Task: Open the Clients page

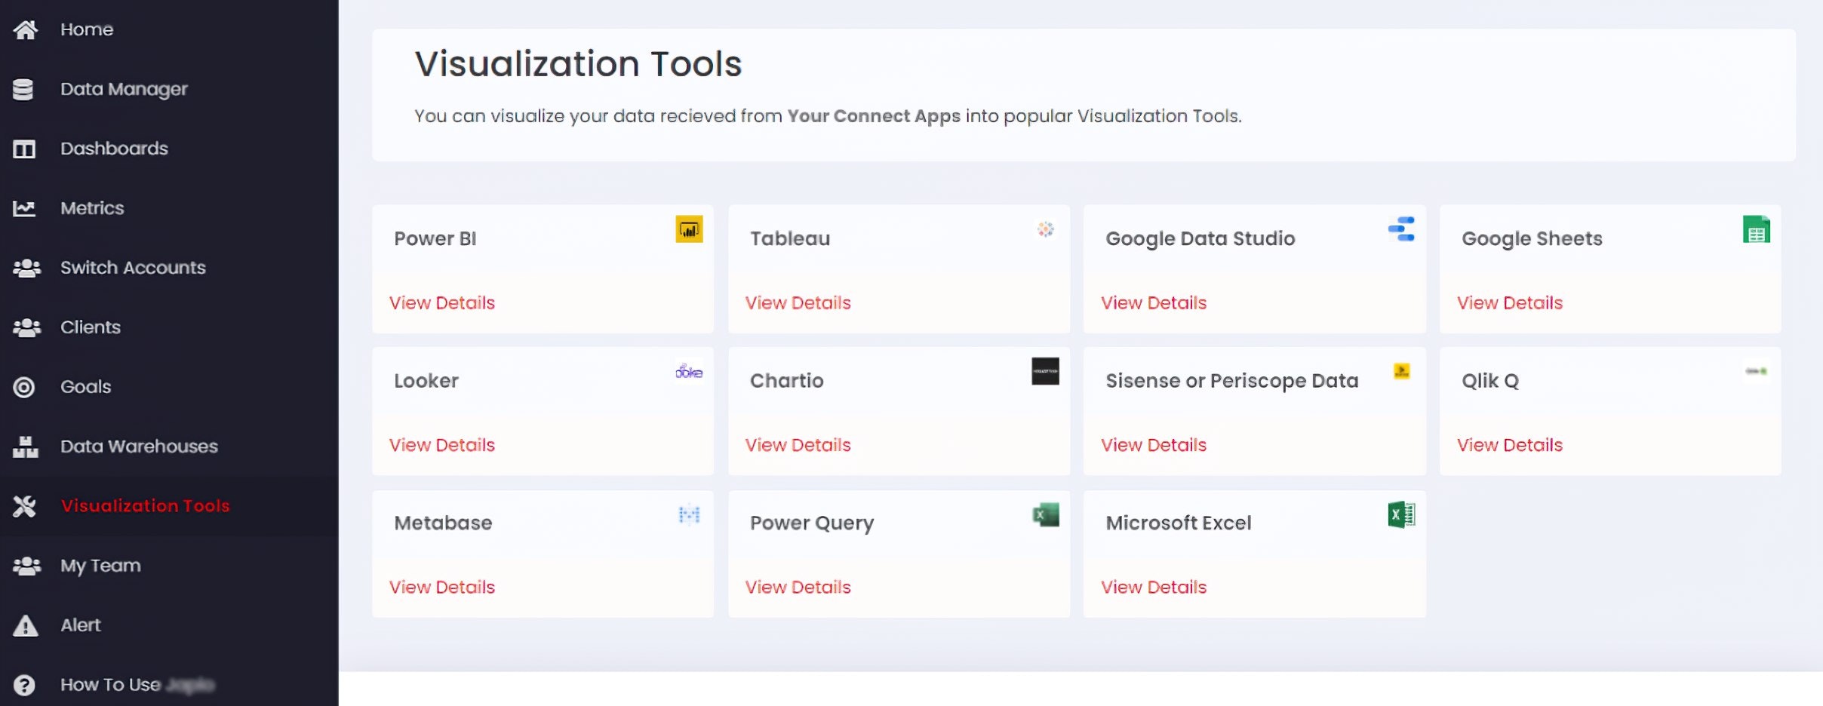Action: 91,327
